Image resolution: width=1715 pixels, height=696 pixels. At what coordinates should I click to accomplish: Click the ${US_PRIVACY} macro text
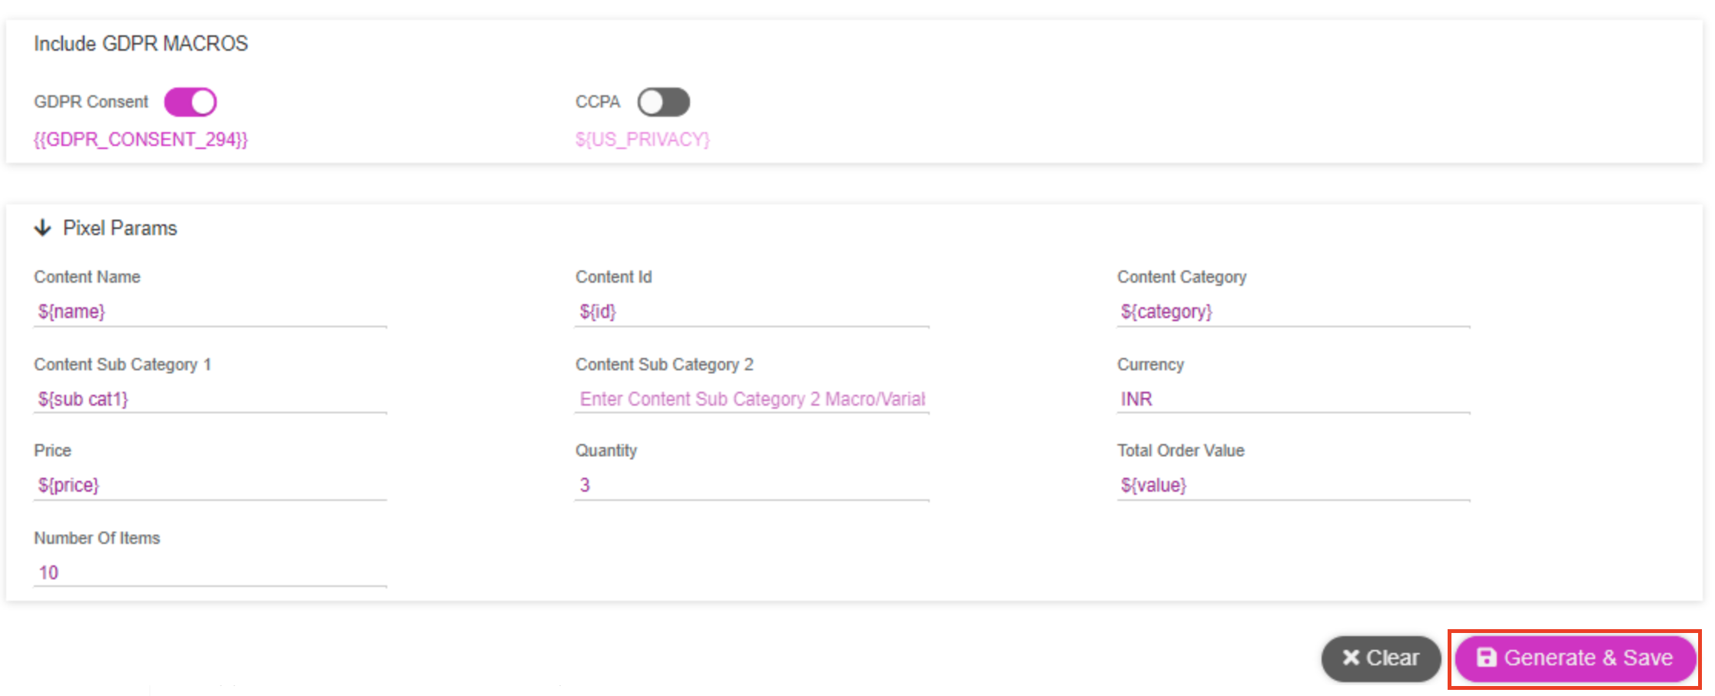click(x=642, y=140)
